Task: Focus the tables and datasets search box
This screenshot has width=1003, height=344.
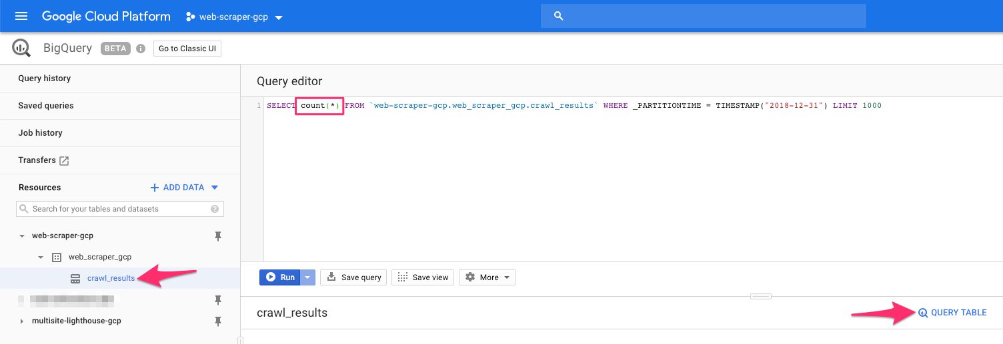Action: (x=120, y=209)
